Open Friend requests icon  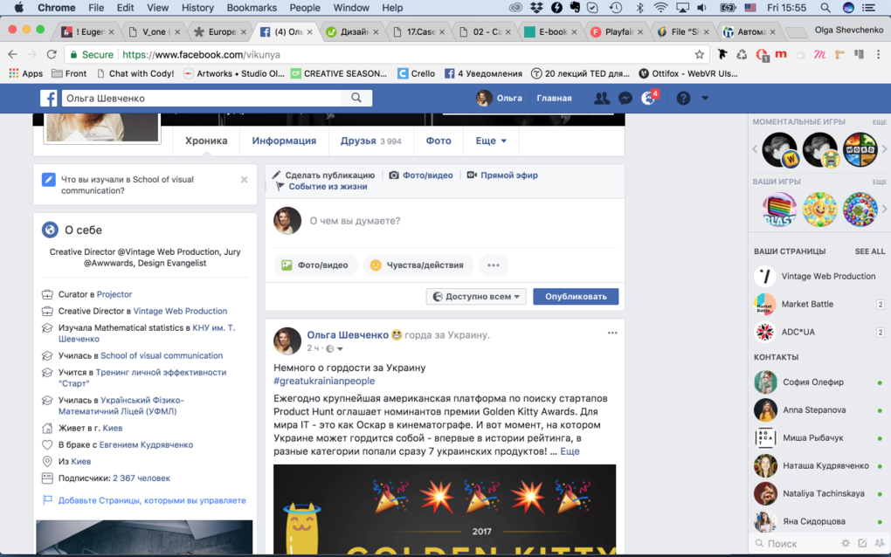pyautogui.click(x=601, y=99)
